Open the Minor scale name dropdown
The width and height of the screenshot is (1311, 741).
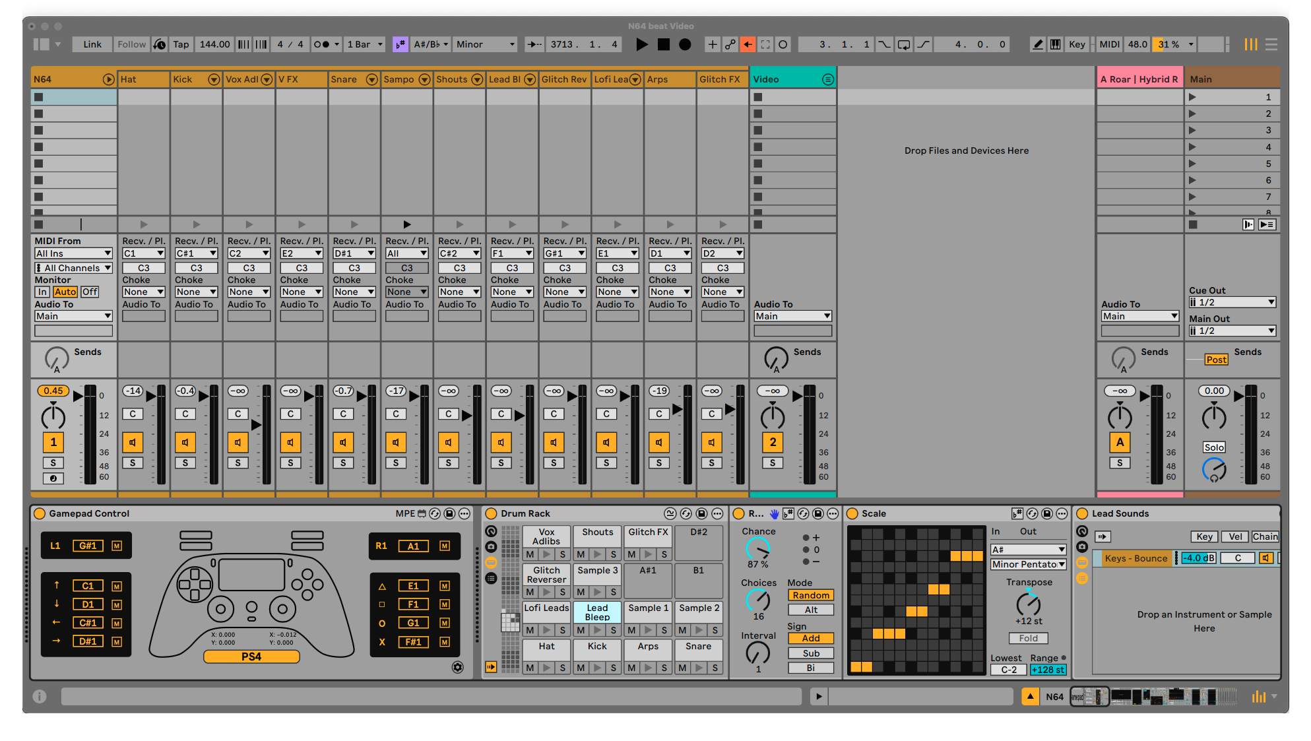pos(486,44)
